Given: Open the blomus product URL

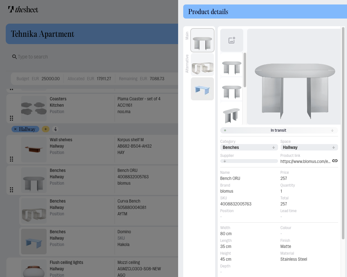Looking at the screenshot, I should (x=305, y=161).
